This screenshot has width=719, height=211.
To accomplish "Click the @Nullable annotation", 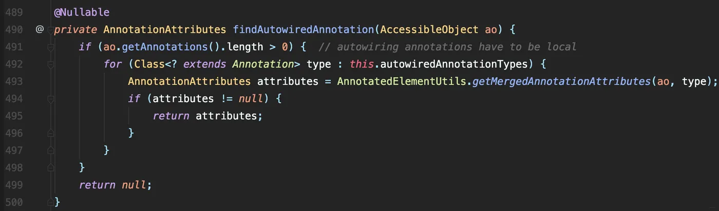I will (x=82, y=12).
